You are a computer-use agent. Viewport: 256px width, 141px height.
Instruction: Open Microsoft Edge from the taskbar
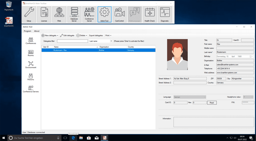coord(73,138)
